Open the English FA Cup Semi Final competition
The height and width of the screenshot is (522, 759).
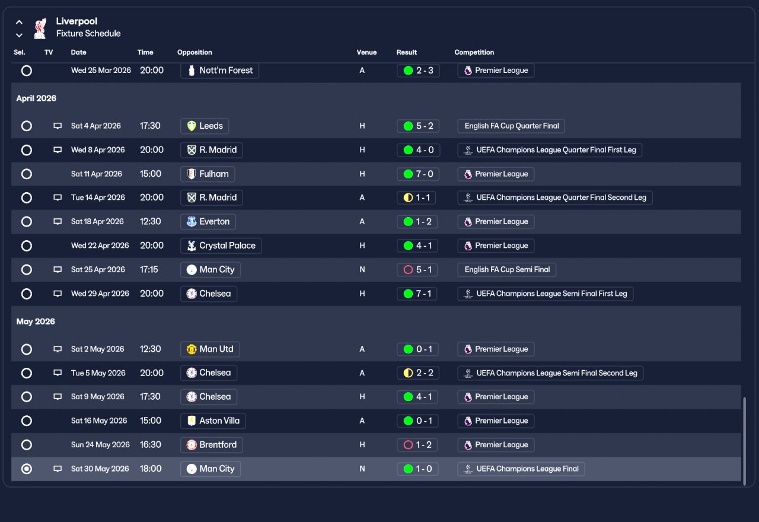pyautogui.click(x=507, y=269)
